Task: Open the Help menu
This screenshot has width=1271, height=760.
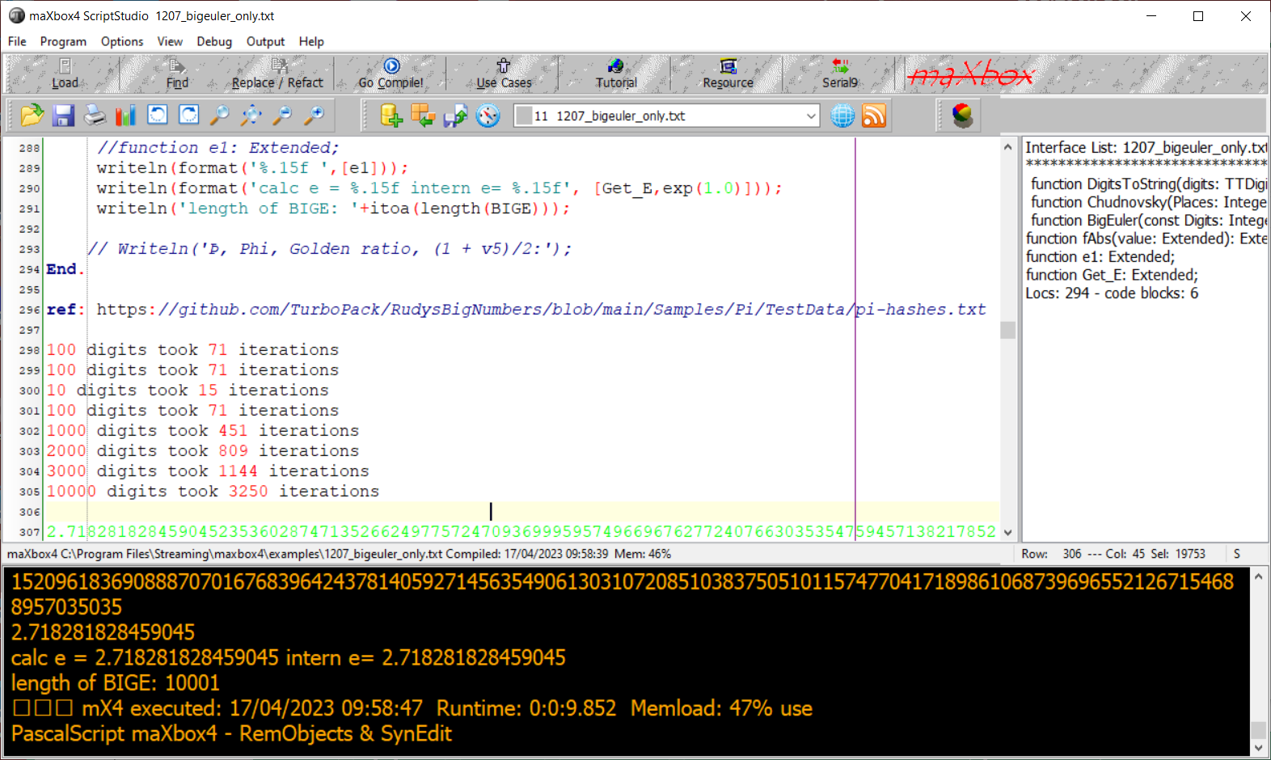Action: (311, 41)
